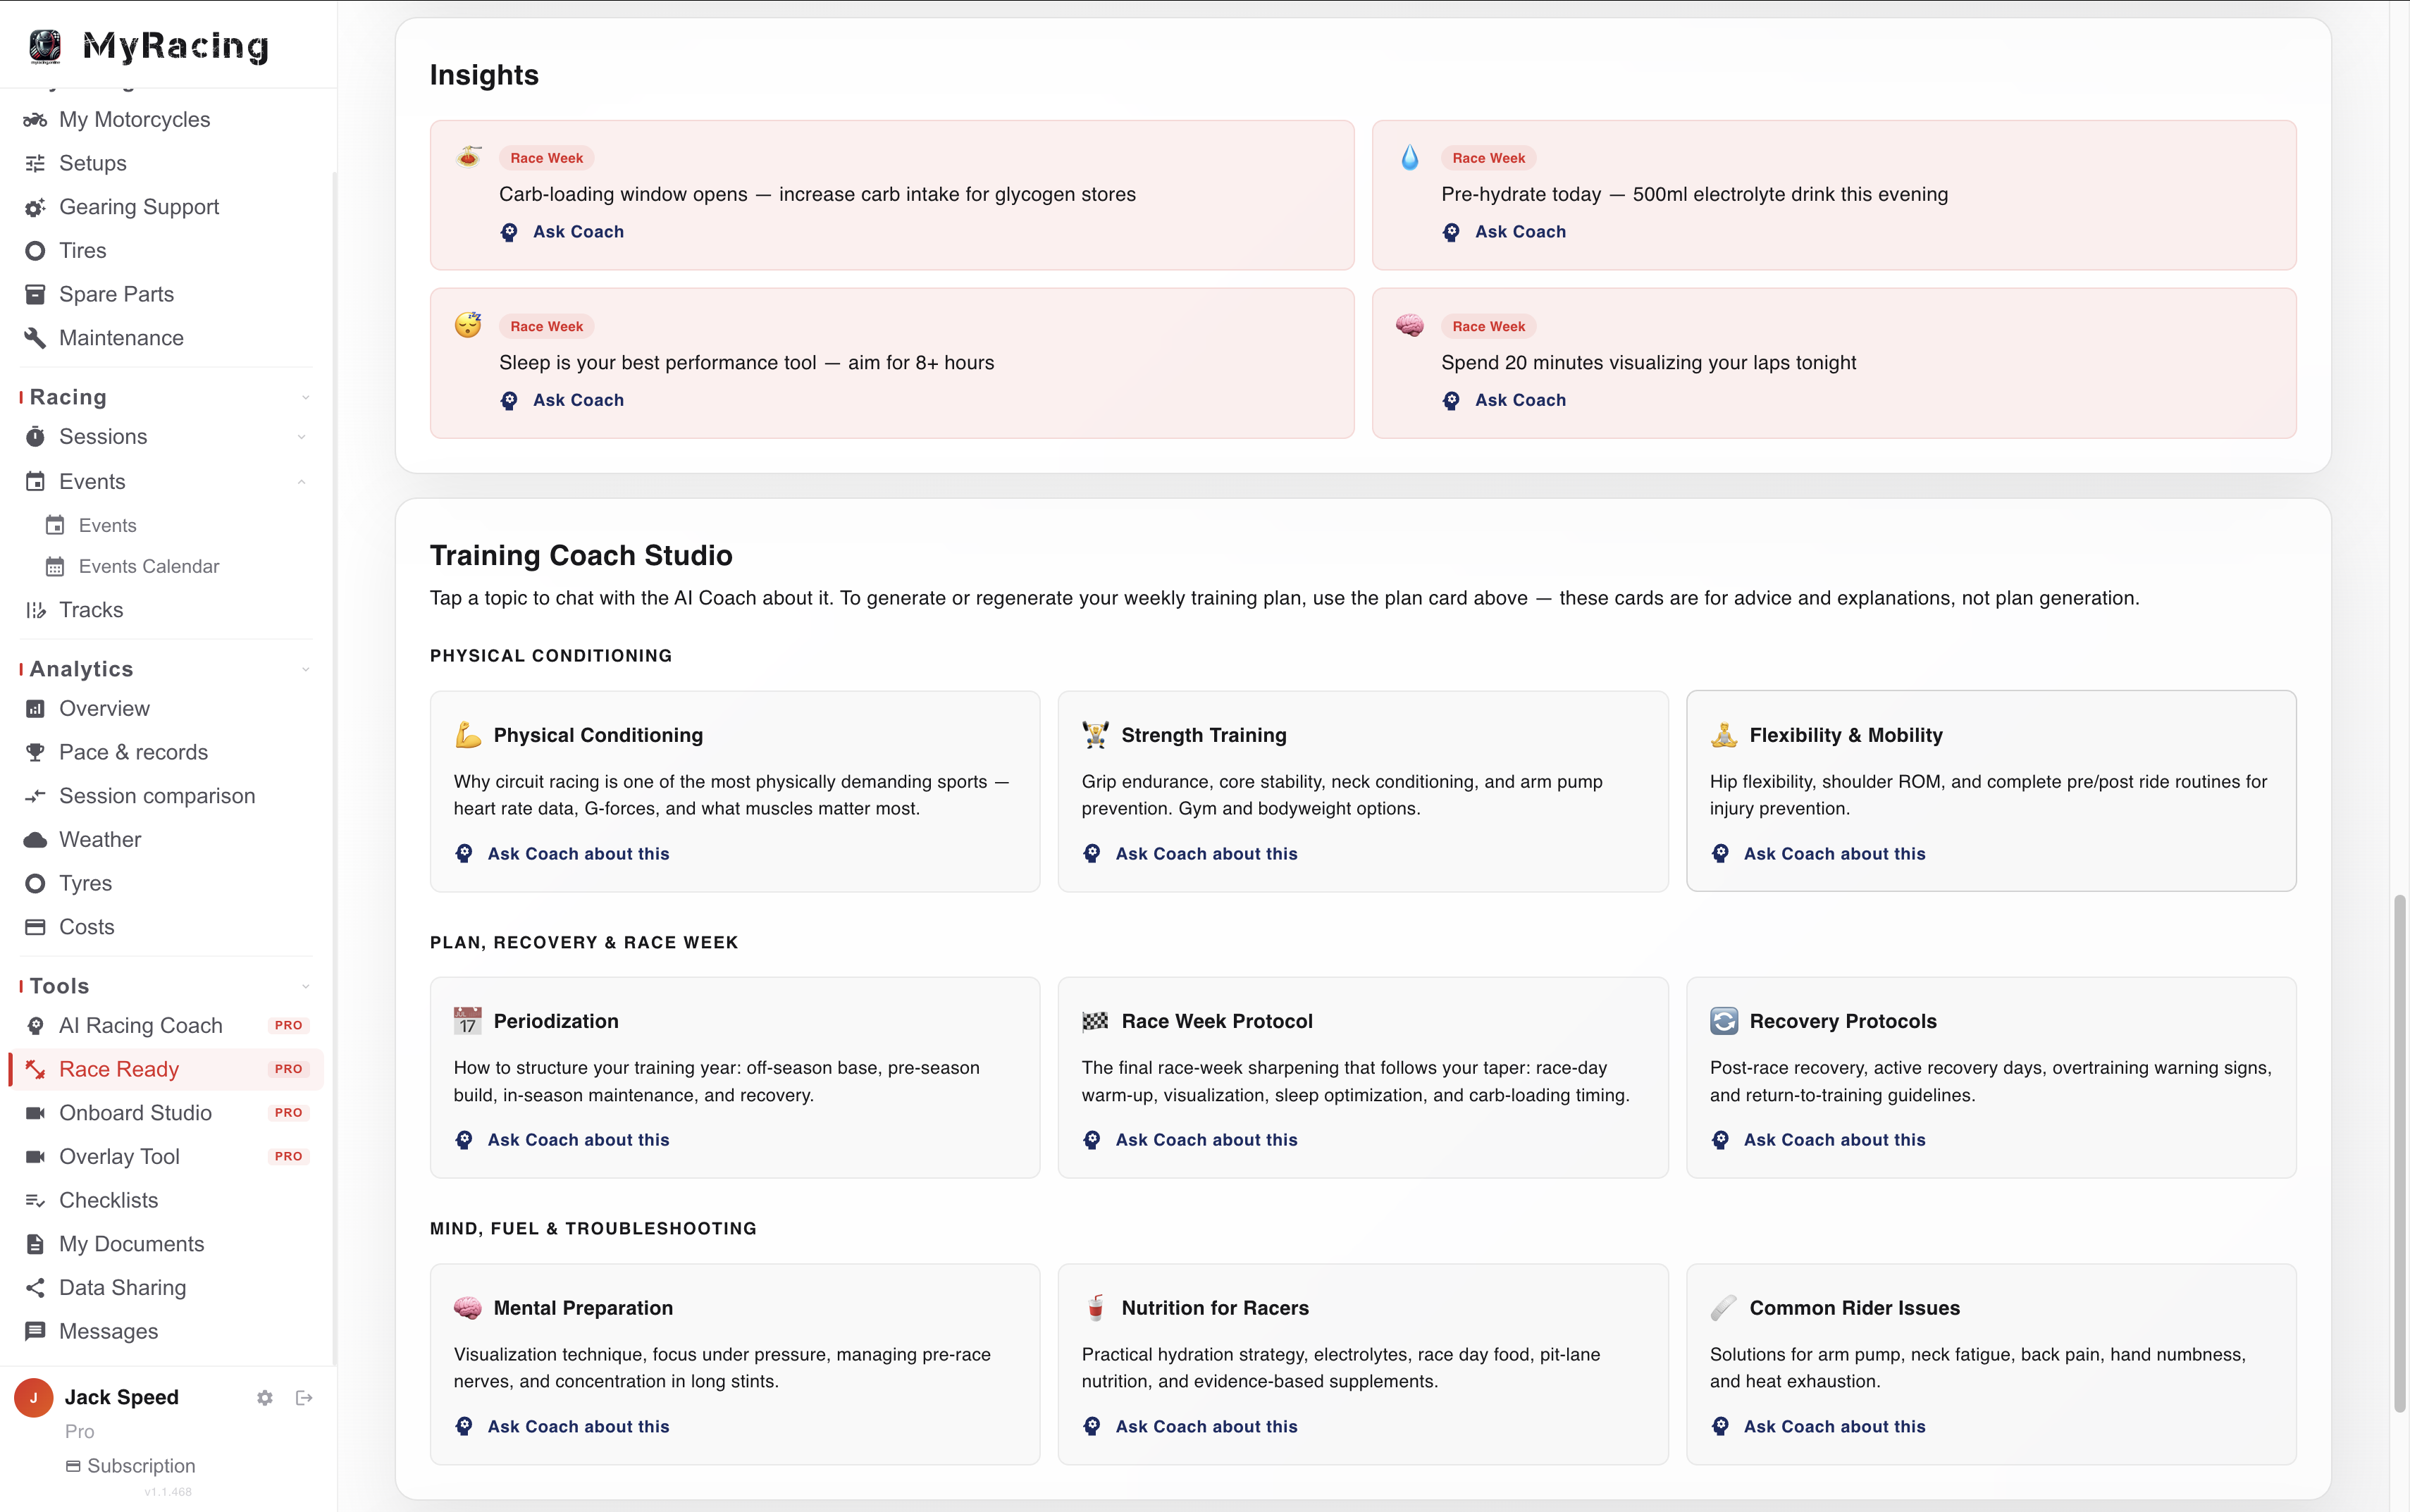
Task: Ask Coach about Race Week Protocol
Action: [1190, 1140]
